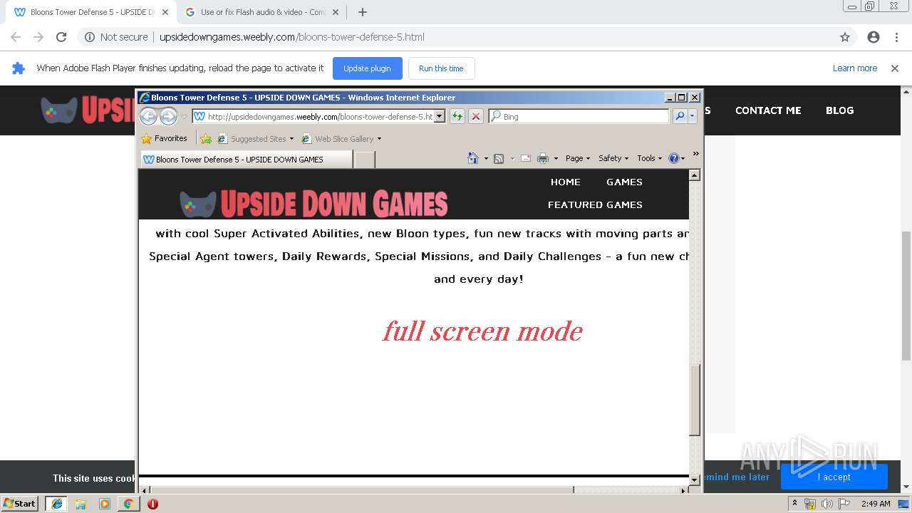Stop loading in Internet Explorer
Viewport: 912px width, 513px height.
(476, 116)
